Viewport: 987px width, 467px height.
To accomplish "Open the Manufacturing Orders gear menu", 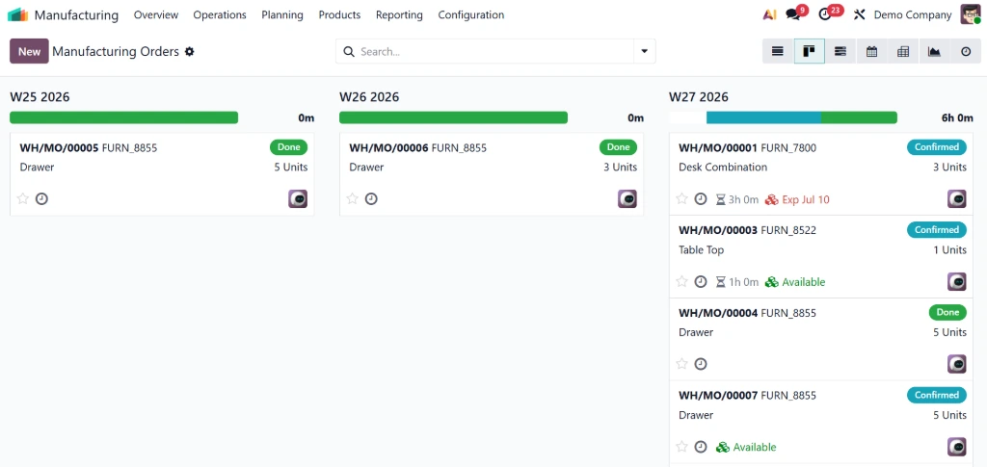I will (x=190, y=52).
